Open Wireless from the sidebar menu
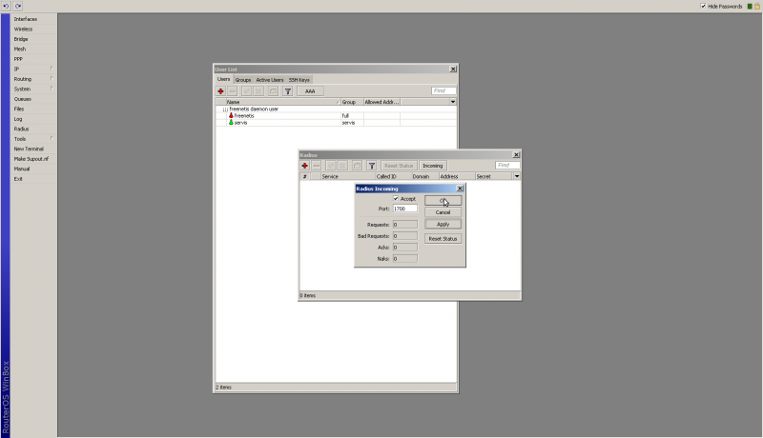This screenshot has height=438, width=763. [23, 29]
